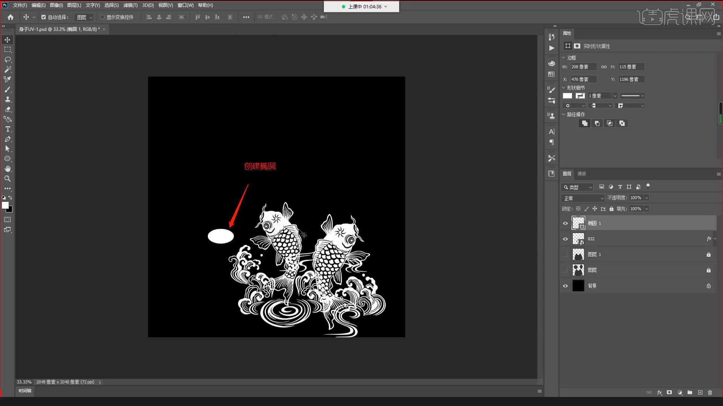Click the Exclude Overlapping Shapes operation
Viewport: 723px width, 406px height.
[x=622, y=123]
